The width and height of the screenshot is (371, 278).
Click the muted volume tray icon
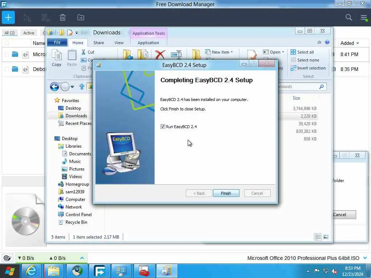click(x=334, y=271)
